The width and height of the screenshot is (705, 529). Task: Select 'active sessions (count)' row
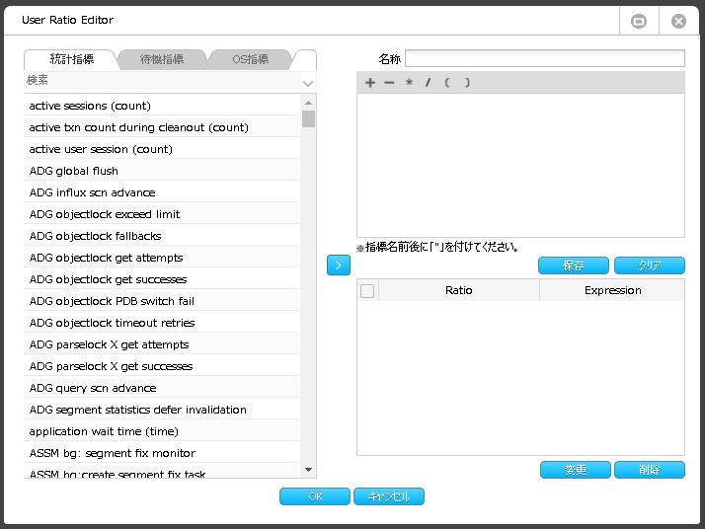pyautogui.click(x=161, y=106)
